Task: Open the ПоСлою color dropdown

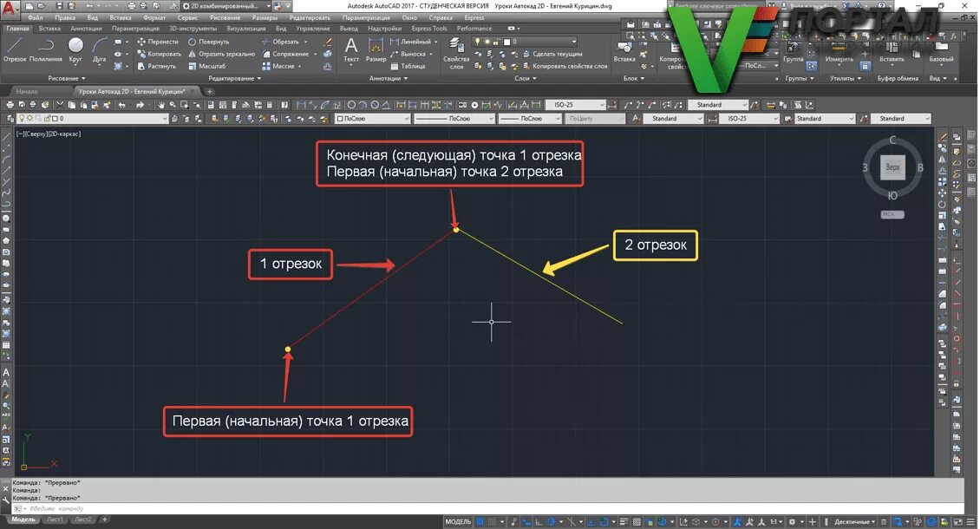Action: (372, 118)
